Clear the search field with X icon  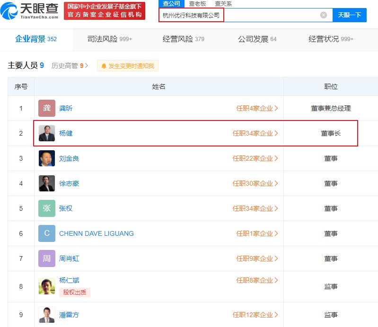pos(323,15)
